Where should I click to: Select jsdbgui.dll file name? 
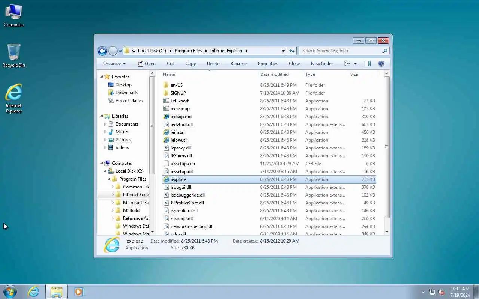click(181, 187)
